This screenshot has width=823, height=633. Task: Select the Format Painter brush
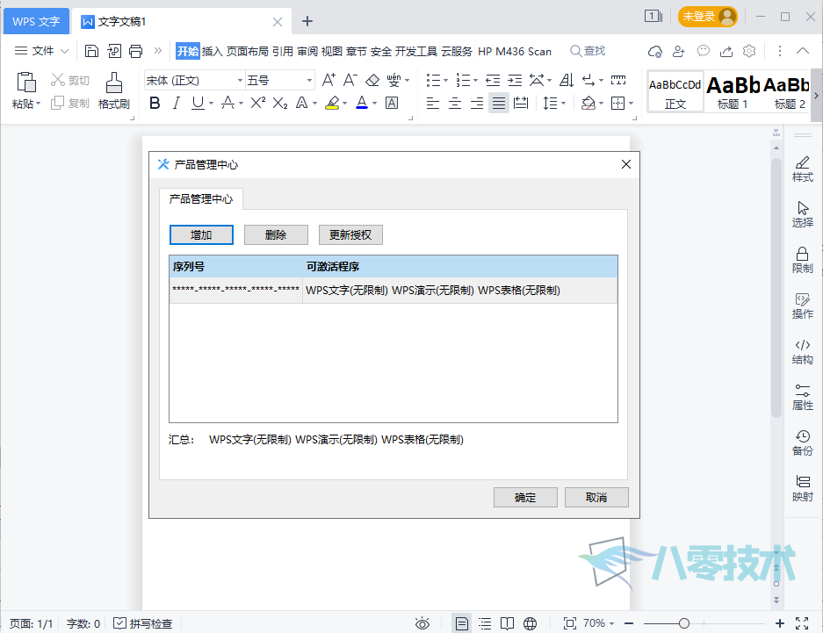point(114,82)
